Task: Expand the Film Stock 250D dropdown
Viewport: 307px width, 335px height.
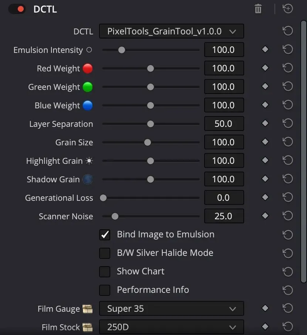Action: click(x=172, y=327)
